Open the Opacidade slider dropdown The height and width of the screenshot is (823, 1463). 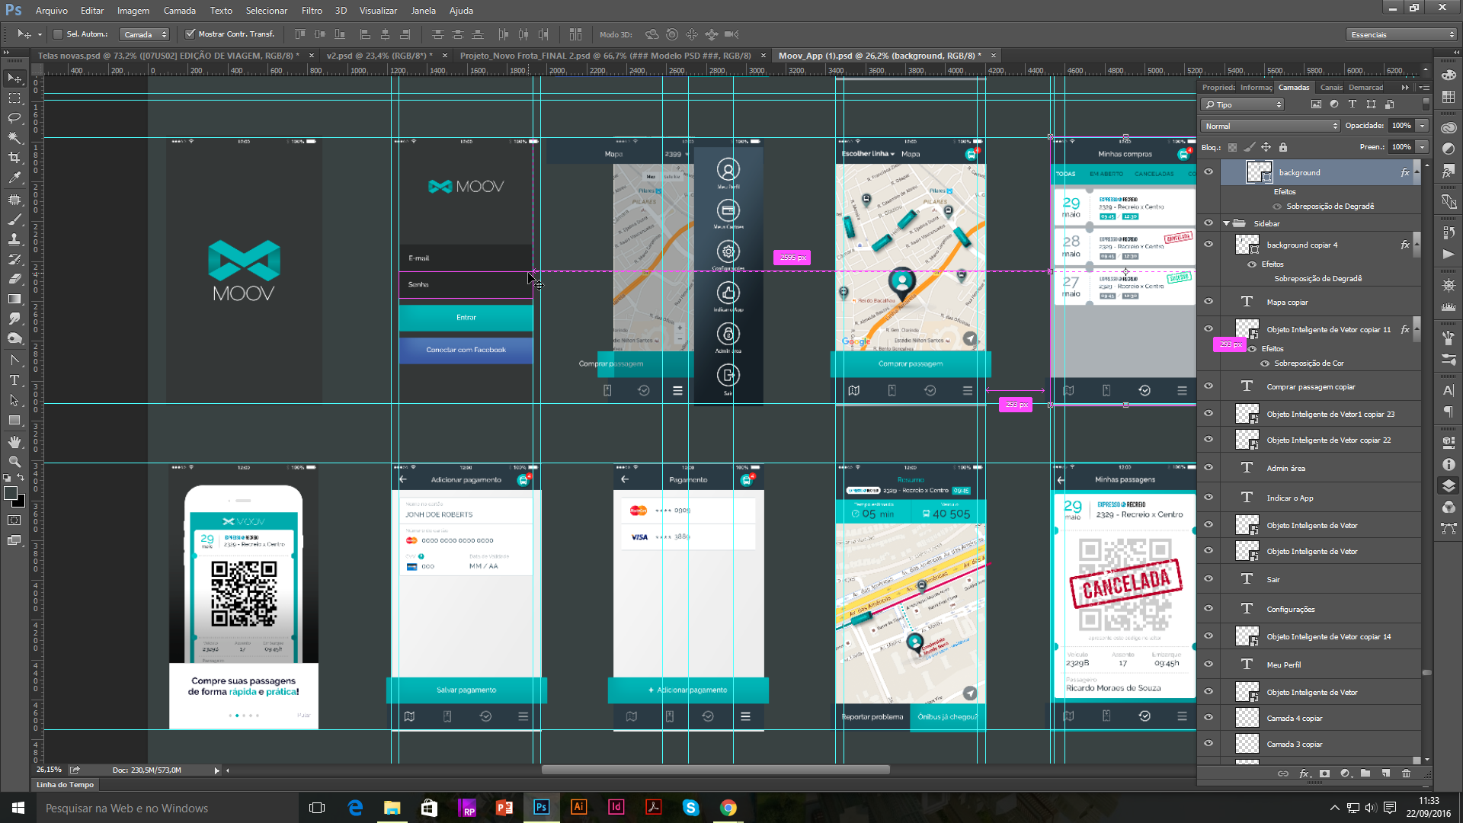1422,126
